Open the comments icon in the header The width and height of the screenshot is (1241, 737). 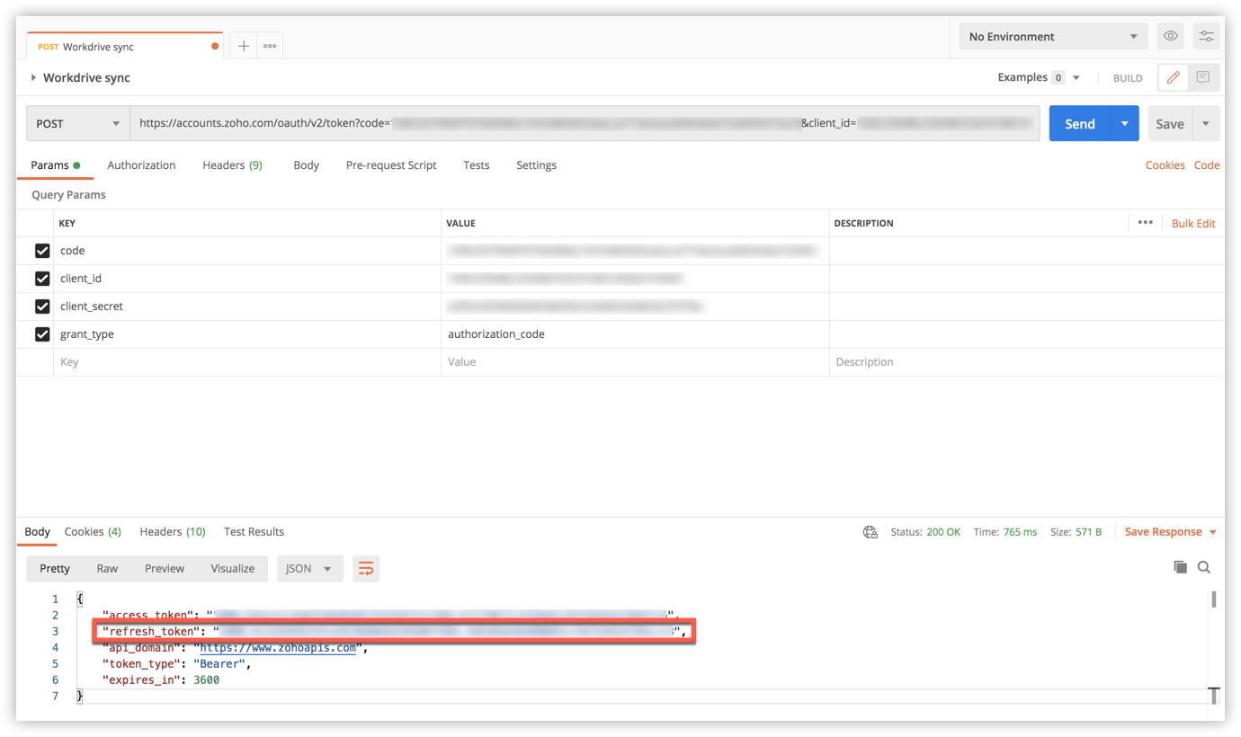1203,78
